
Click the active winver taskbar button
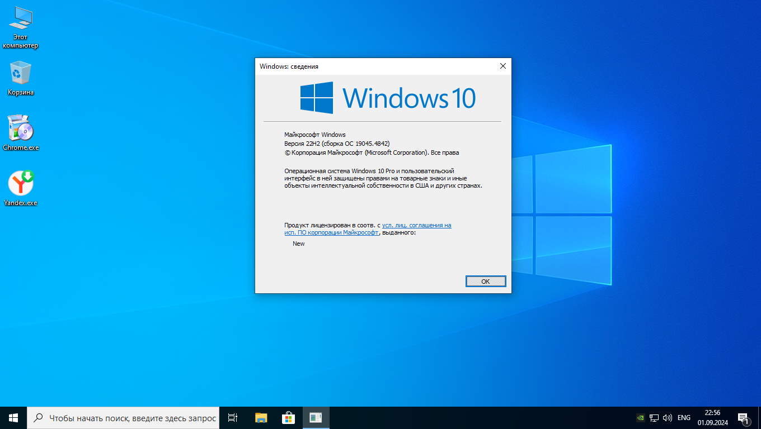(x=316, y=418)
